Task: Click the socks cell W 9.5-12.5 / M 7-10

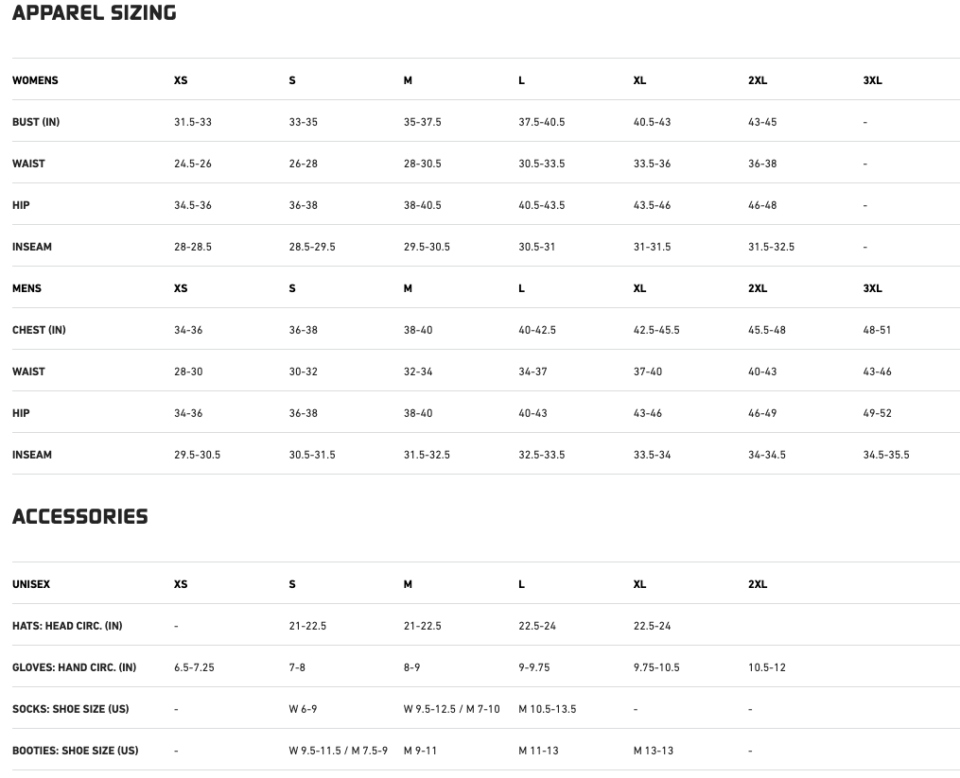Action: 452,709
